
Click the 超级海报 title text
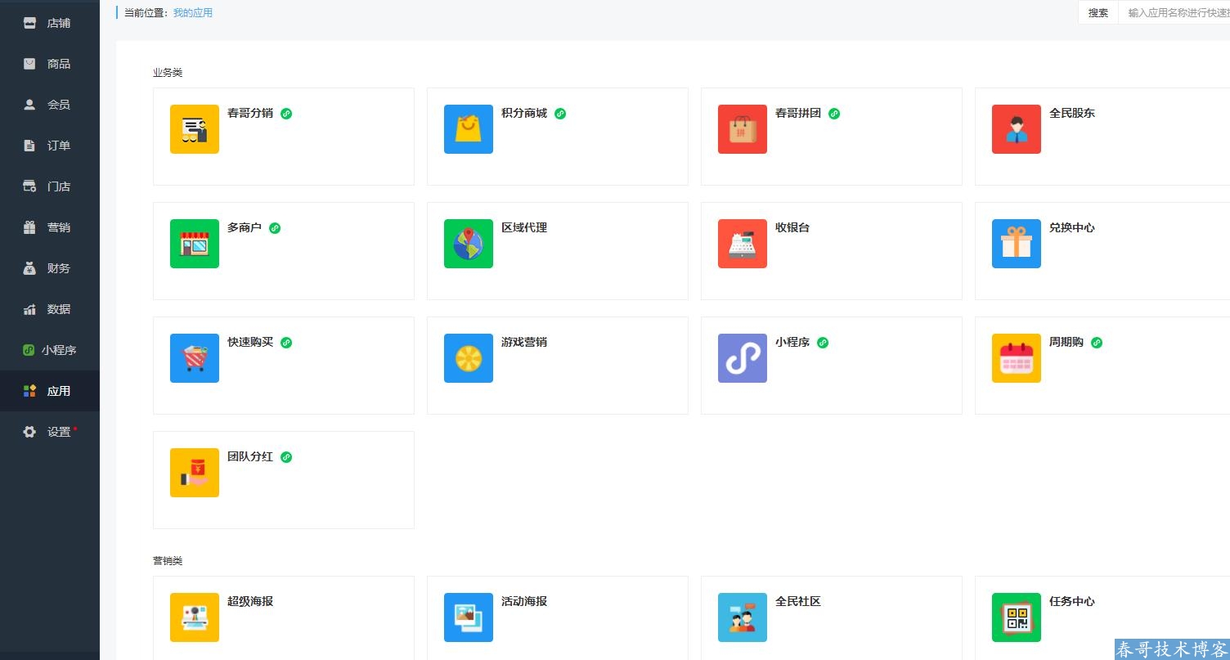pyautogui.click(x=250, y=601)
